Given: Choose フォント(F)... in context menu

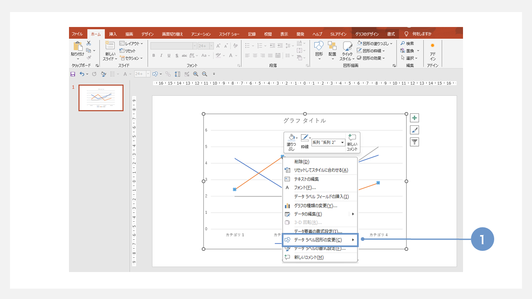Looking at the screenshot, I should point(320,187).
